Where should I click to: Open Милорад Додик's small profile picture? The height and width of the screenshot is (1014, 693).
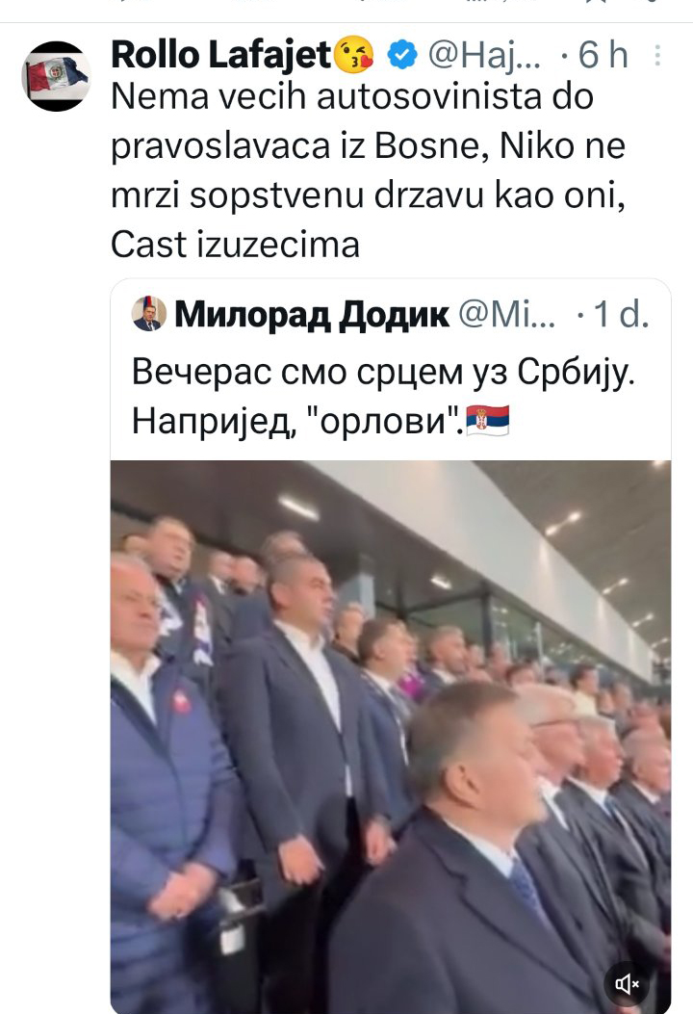[x=148, y=314]
